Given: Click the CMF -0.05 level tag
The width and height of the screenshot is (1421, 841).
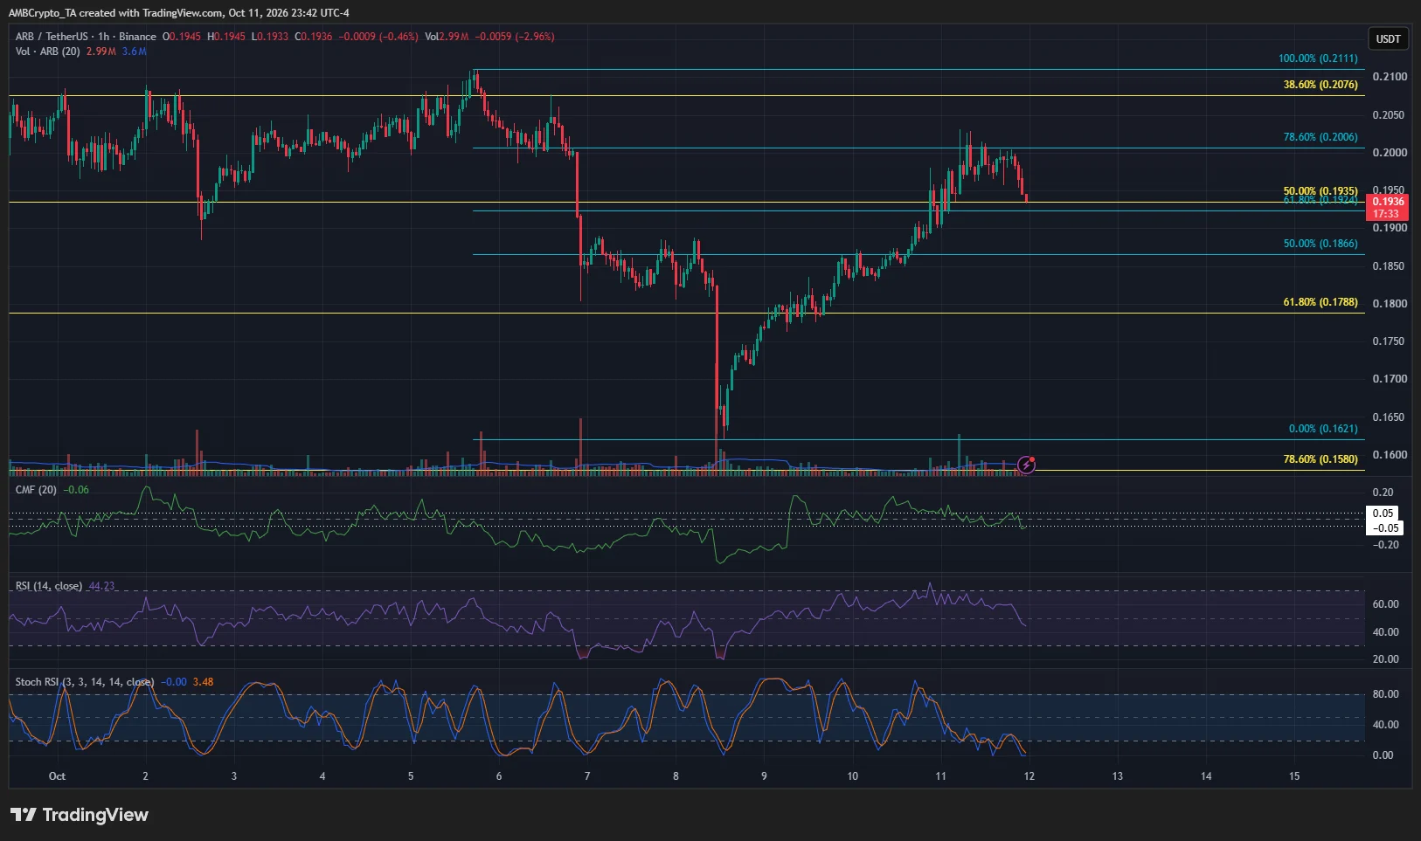Looking at the screenshot, I should (x=1386, y=527).
